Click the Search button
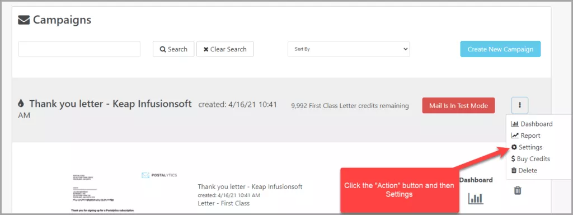Viewport: 573px width, 215px height. coord(173,49)
